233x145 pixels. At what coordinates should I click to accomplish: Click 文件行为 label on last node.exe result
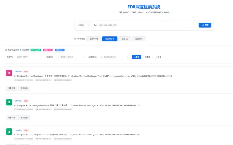coord(18,130)
